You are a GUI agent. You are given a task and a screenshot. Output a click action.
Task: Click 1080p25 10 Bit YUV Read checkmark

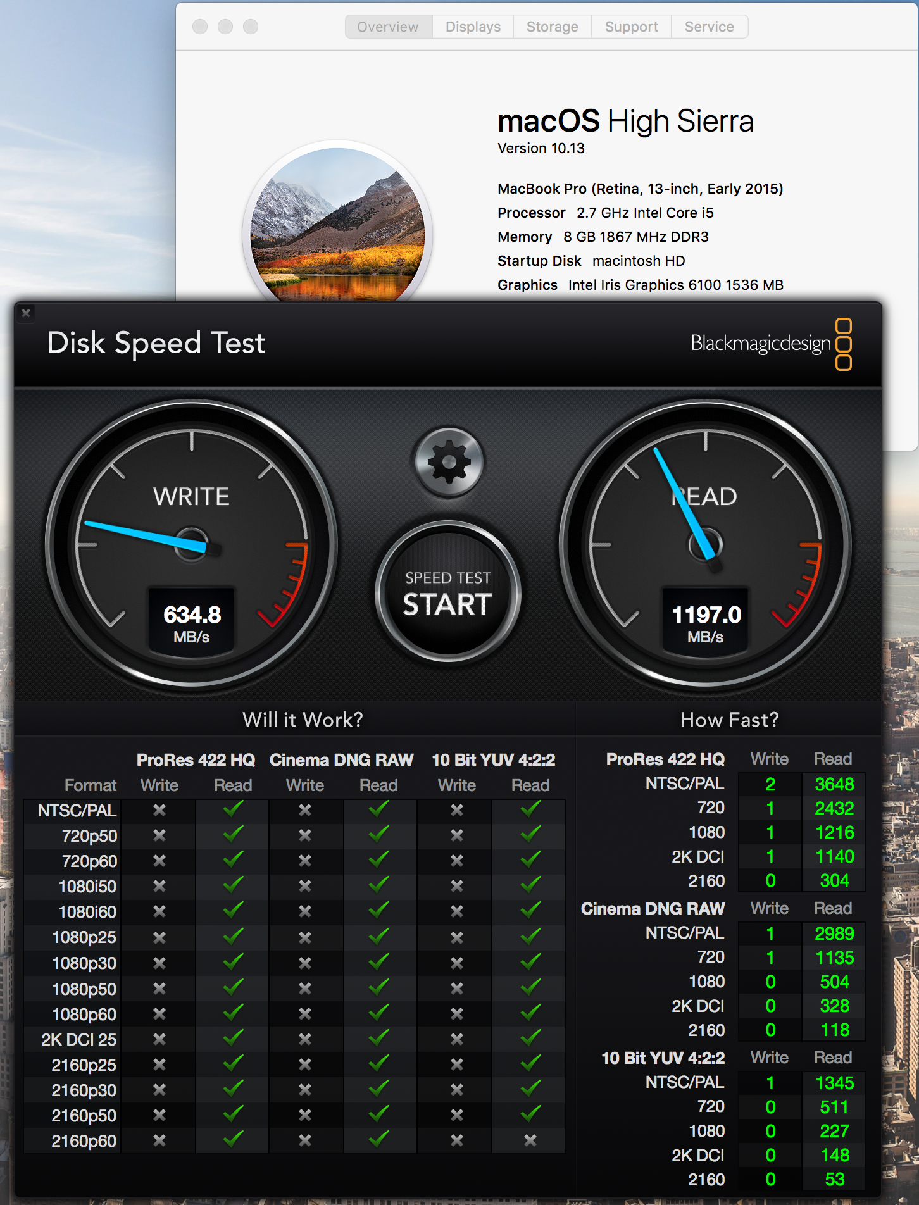coord(530,936)
